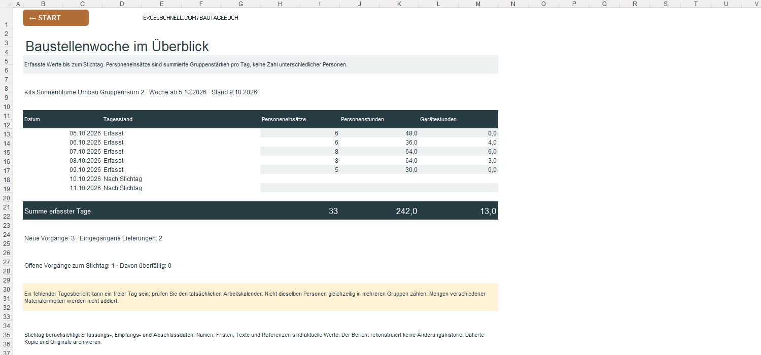The width and height of the screenshot is (761, 355).
Task: Select column header B
Action: click(42, 4)
